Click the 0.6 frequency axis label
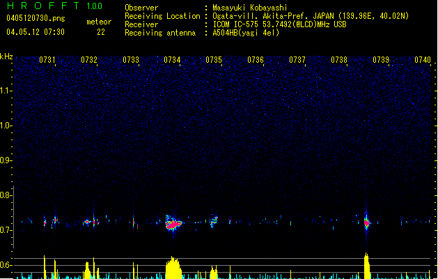The width and height of the screenshot is (438, 279). pyautogui.click(x=6, y=265)
